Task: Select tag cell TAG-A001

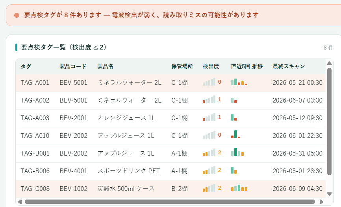Action: [x=35, y=82]
